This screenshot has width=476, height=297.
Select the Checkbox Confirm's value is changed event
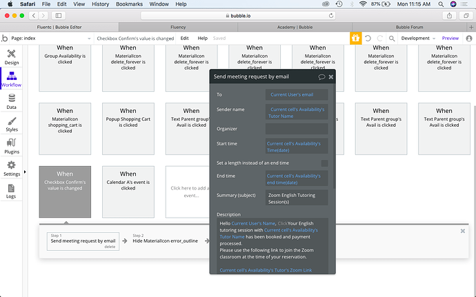[65, 192]
